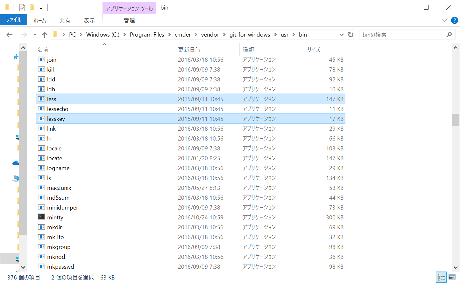The width and height of the screenshot is (460, 283).
Task: Open the address bar history dropdown
Action: [342, 35]
